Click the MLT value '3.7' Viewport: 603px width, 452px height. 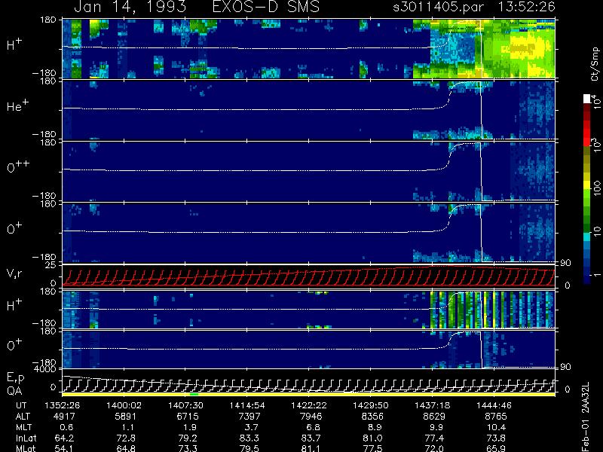[x=252, y=427]
